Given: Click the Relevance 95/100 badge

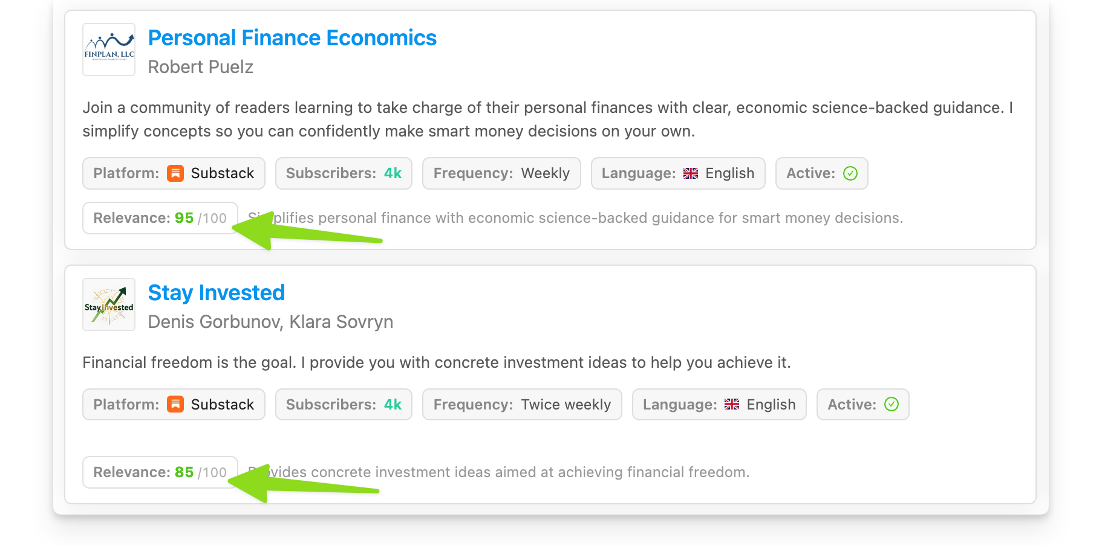Looking at the screenshot, I should (160, 218).
